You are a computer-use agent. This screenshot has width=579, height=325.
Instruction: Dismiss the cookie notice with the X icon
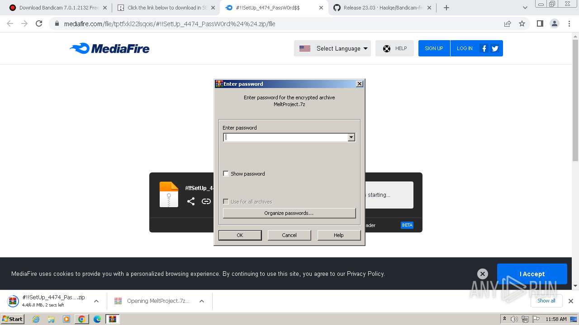click(x=483, y=274)
